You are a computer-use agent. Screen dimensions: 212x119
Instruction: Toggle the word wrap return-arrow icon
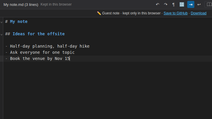(x=199, y=4)
